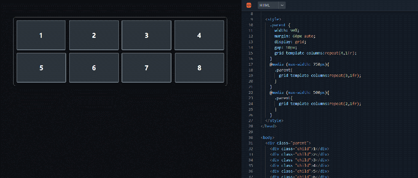Click grid box number 2
Image resolution: width=418 pixels, height=178 pixels.
(94, 35)
